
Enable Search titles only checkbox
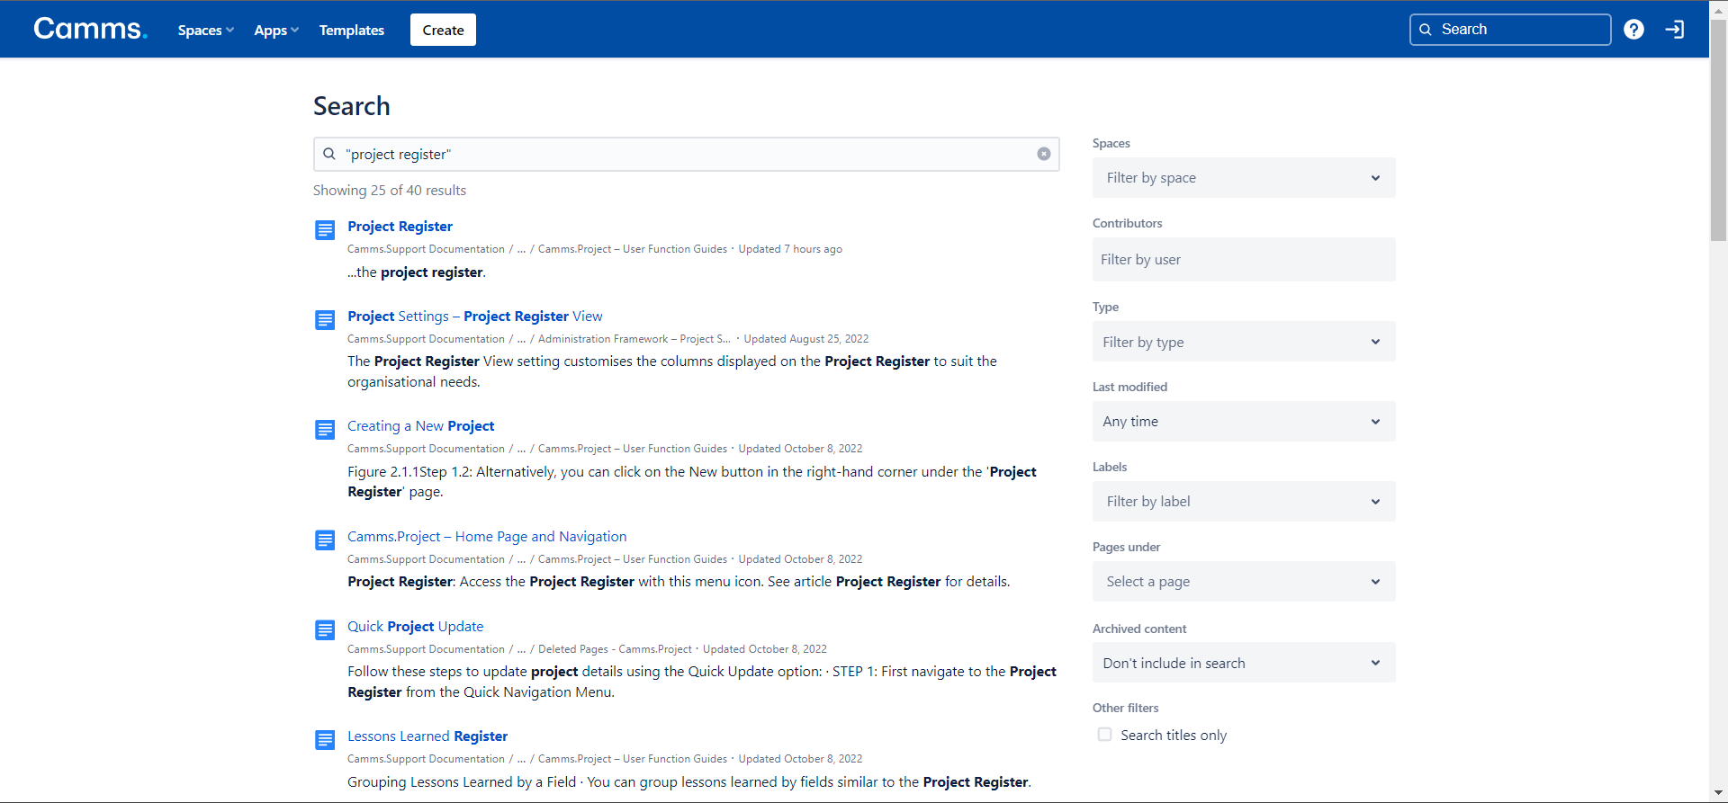point(1104,735)
